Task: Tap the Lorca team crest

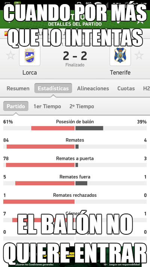Action: pos(30,56)
